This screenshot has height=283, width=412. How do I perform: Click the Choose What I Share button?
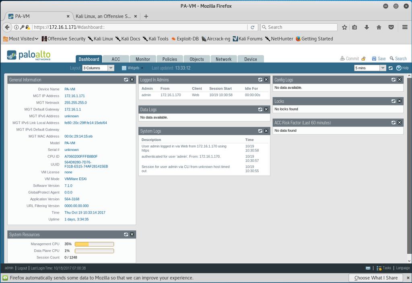click(x=376, y=278)
